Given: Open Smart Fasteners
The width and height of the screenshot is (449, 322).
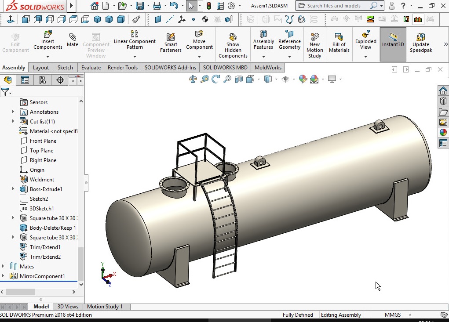Looking at the screenshot, I should coord(171,43).
